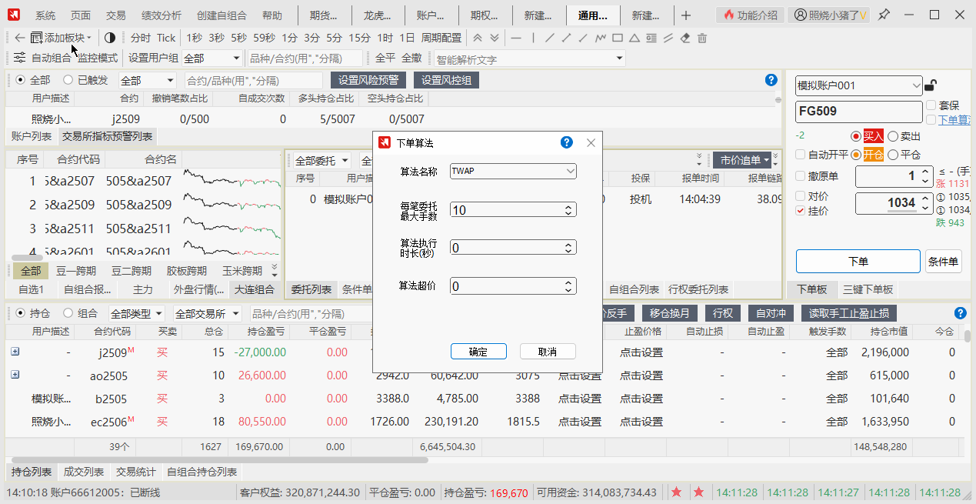Click the 移仓换月 button
Viewport: 976px width, 504px height.
[x=669, y=313]
